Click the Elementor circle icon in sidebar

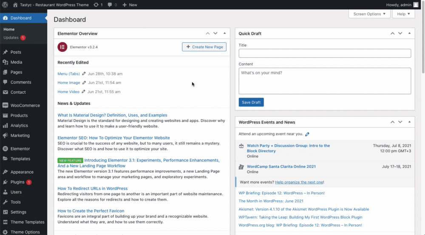coord(5,149)
